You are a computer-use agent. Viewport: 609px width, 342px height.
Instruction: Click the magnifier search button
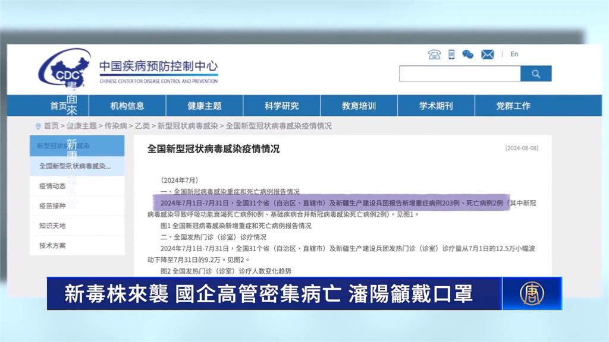(536, 74)
